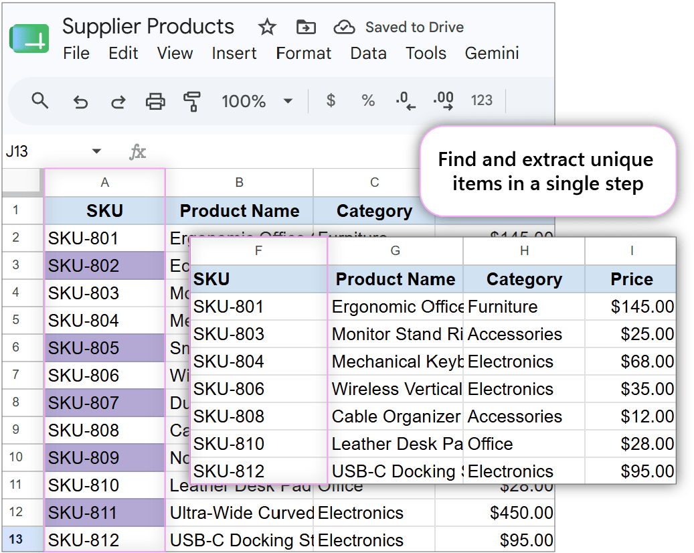Click the fx formula bar
This screenshot has width=694, height=553.
pyautogui.click(x=138, y=151)
